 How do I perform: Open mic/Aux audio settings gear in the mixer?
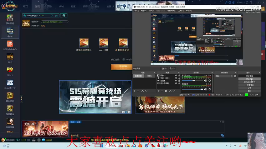click(x=210, y=81)
